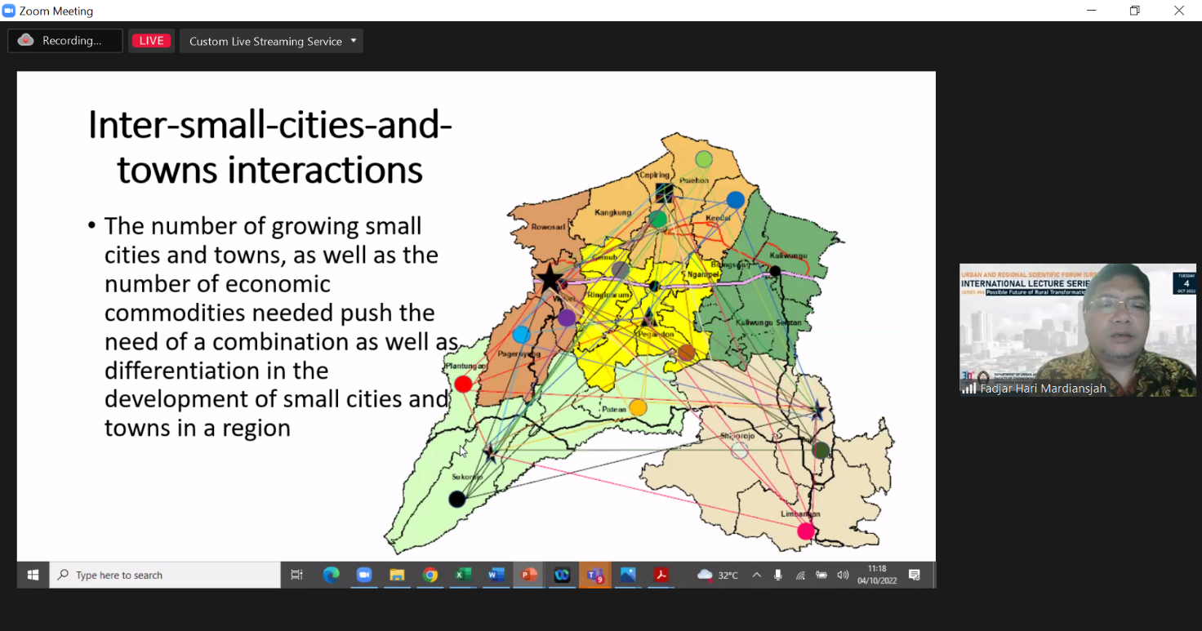Show hidden system tray icons
The width and height of the screenshot is (1202, 631).
coord(756,575)
